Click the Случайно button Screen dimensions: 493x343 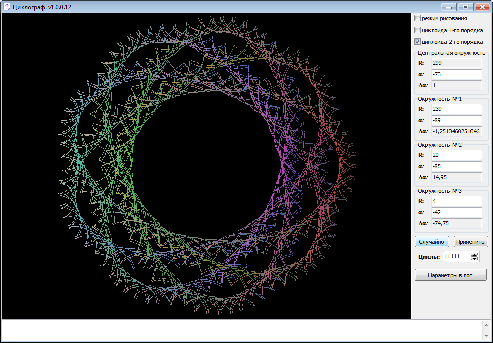tap(432, 241)
